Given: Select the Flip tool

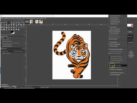Looking at the screenshot, I should tap(2, 27).
